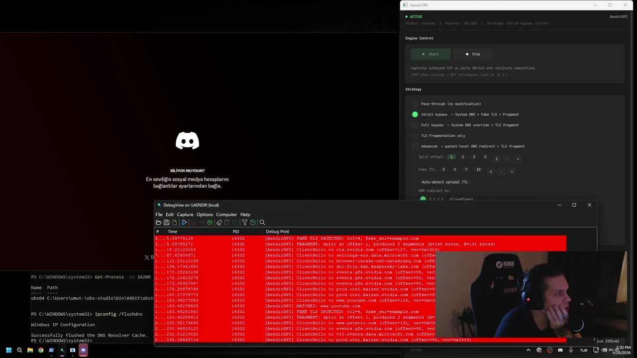Image resolution: width=637 pixels, height=358 pixels.
Task: Decrease Split offset with minus stepper
Action: click(507, 159)
